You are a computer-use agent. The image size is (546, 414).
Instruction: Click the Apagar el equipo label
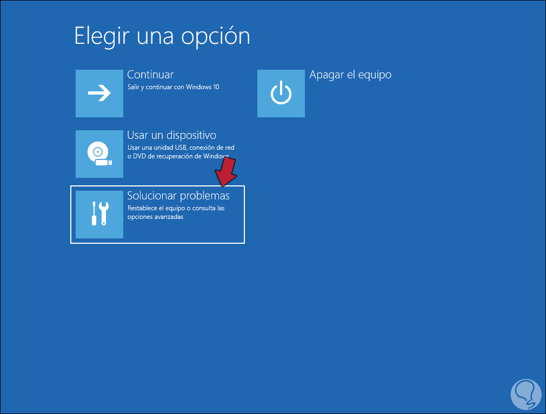(x=350, y=75)
